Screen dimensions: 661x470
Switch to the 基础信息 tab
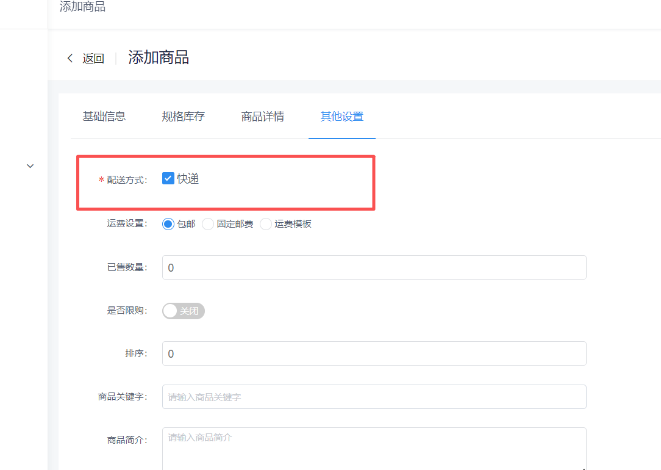point(104,117)
